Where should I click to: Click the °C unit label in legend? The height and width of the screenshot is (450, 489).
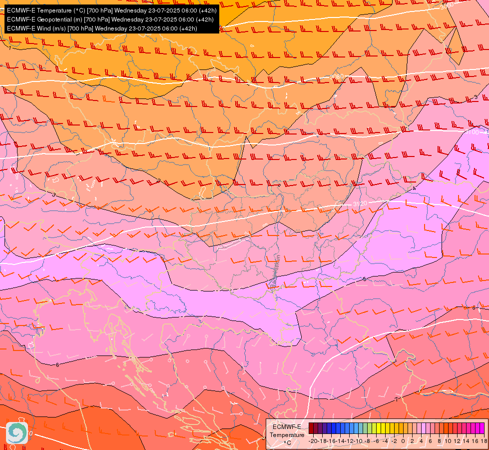(x=288, y=443)
